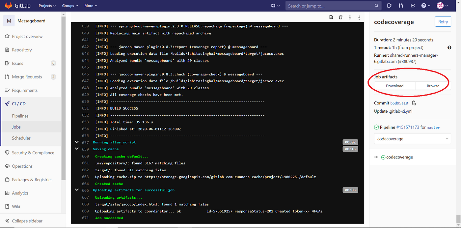Show the raw job log
Screen dimensions: 461x228
point(331,17)
